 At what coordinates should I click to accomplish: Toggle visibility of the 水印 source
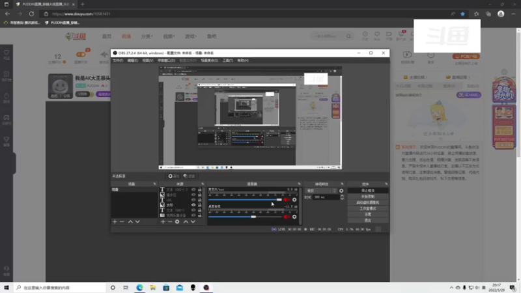point(193,205)
